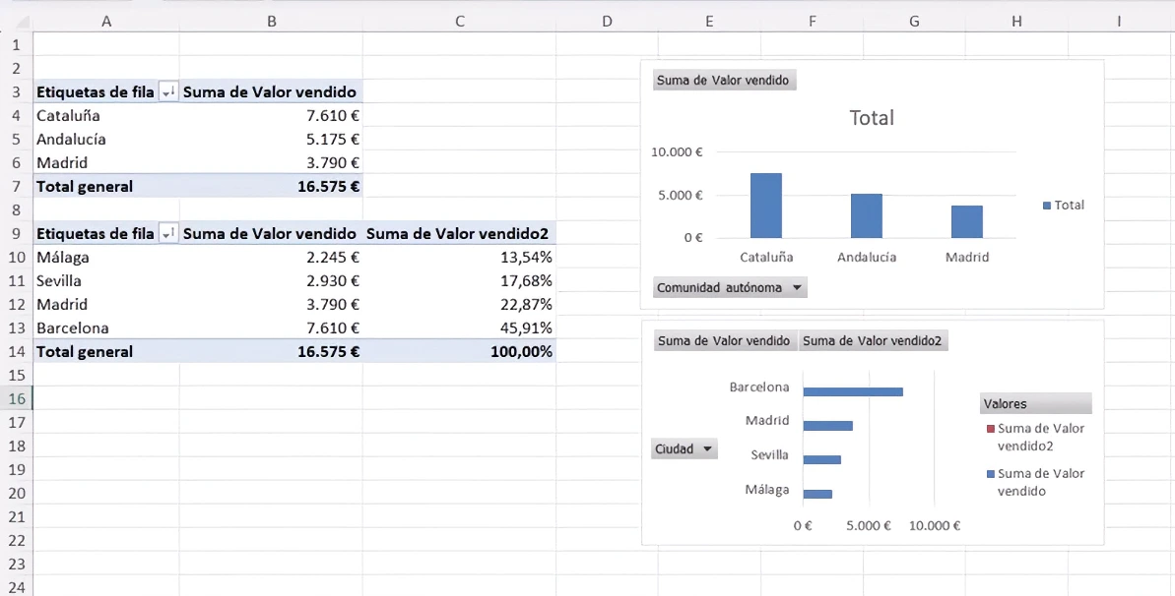
Task: Click the Suma de Valor vendido2 button on the bottom chart
Action: tap(873, 340)
